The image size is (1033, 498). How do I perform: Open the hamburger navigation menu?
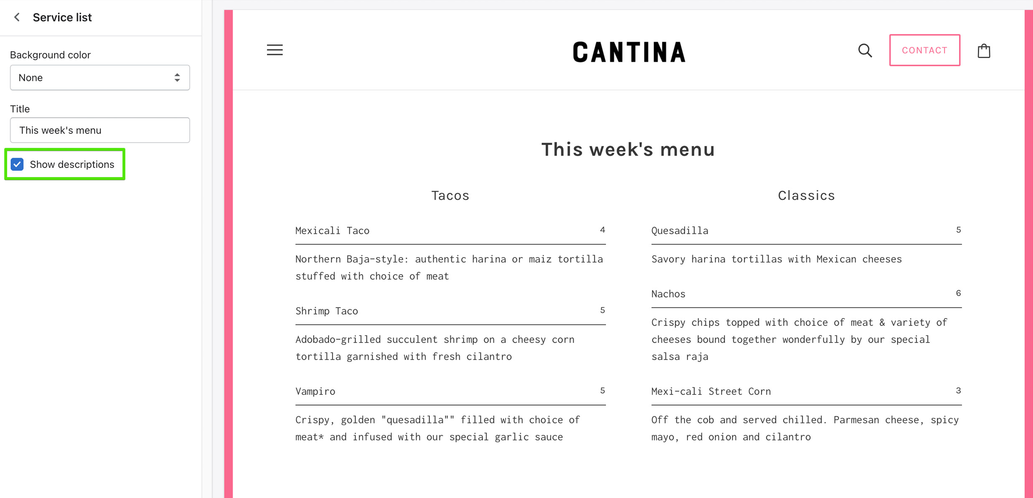pos(275,50)
